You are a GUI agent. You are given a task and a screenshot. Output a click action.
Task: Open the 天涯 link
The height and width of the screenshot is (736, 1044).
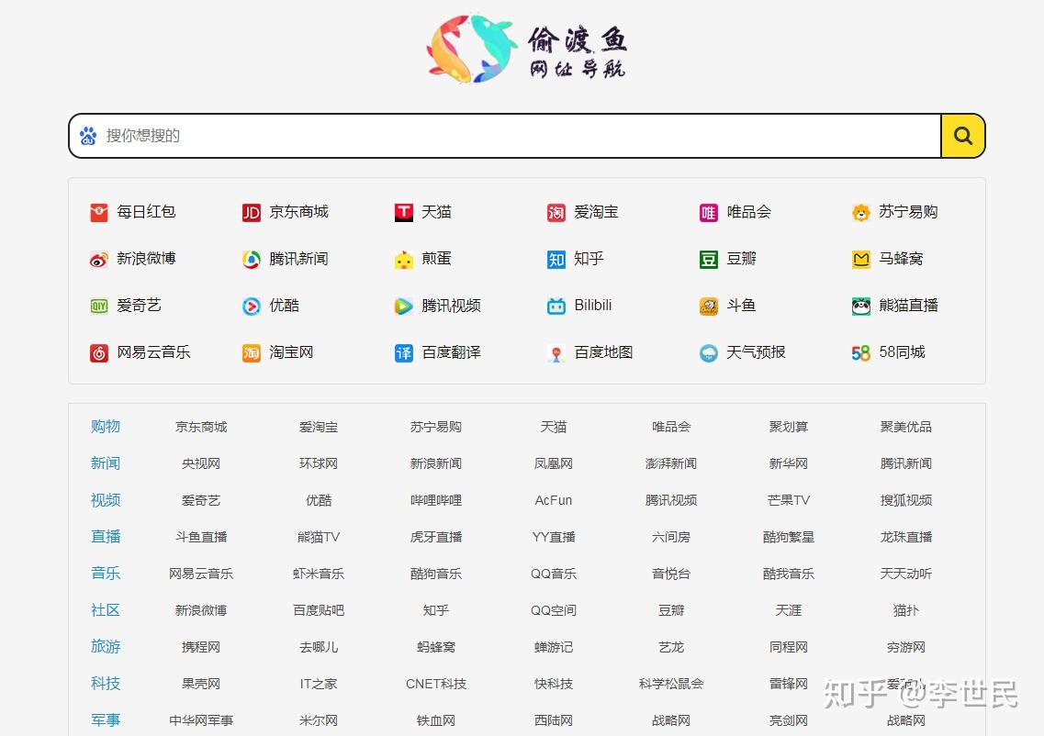[789, 610]
